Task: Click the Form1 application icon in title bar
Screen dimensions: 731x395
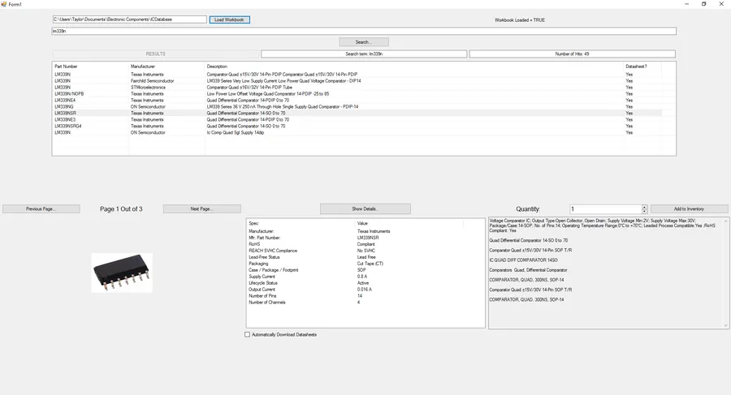Action: (4, 4)
